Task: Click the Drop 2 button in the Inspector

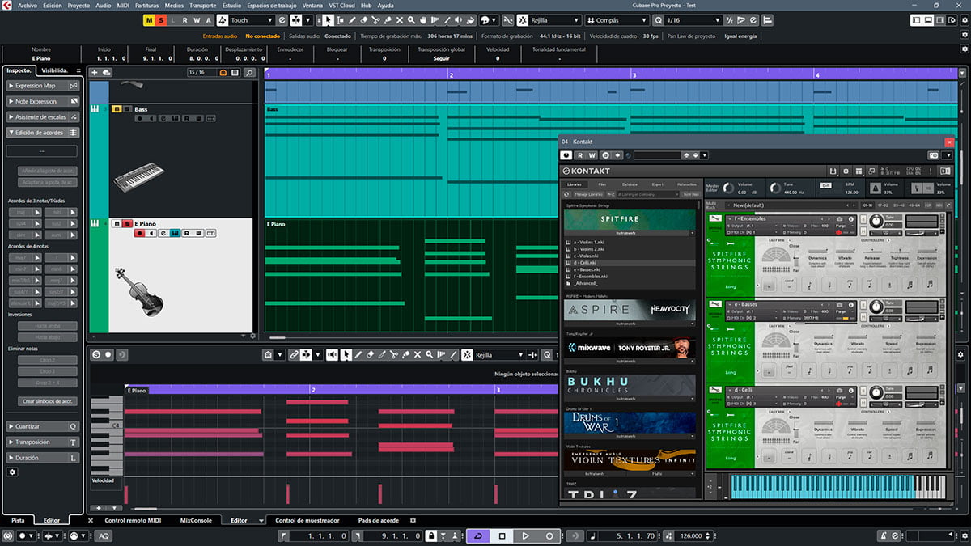Action: point(47,359)
